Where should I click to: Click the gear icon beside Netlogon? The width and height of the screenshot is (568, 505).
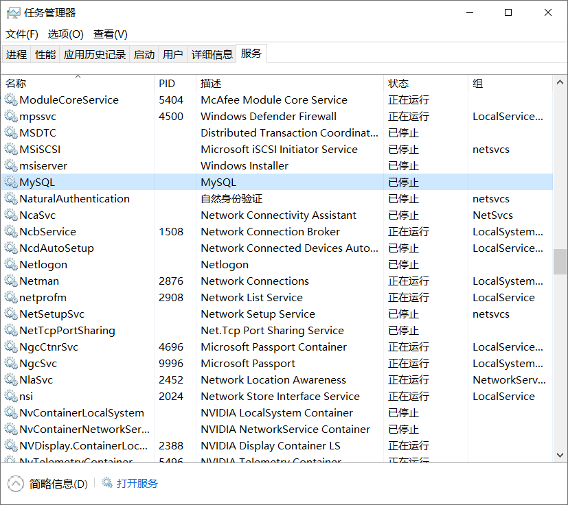[11, 264]
